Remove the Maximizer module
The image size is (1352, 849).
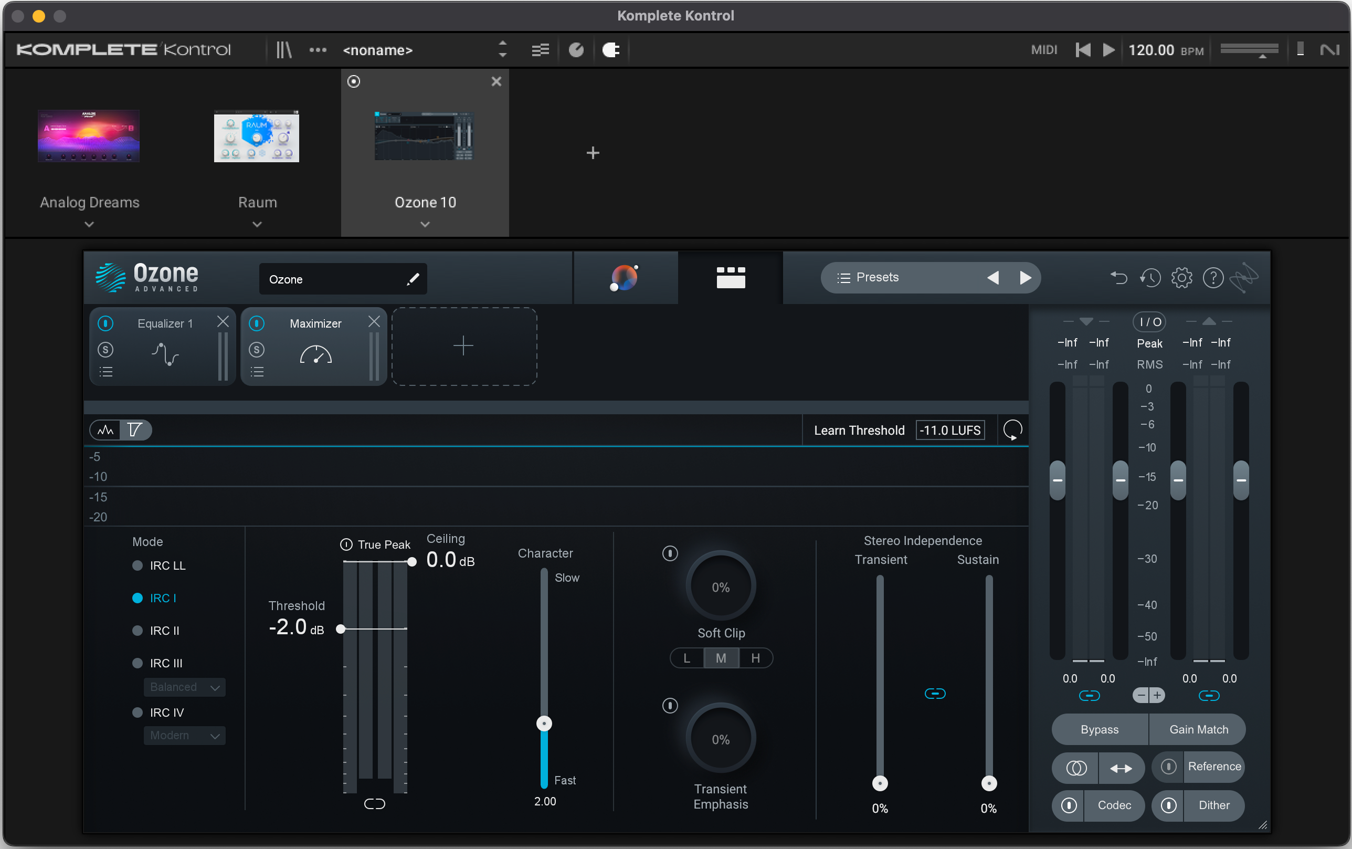(374, 321)
